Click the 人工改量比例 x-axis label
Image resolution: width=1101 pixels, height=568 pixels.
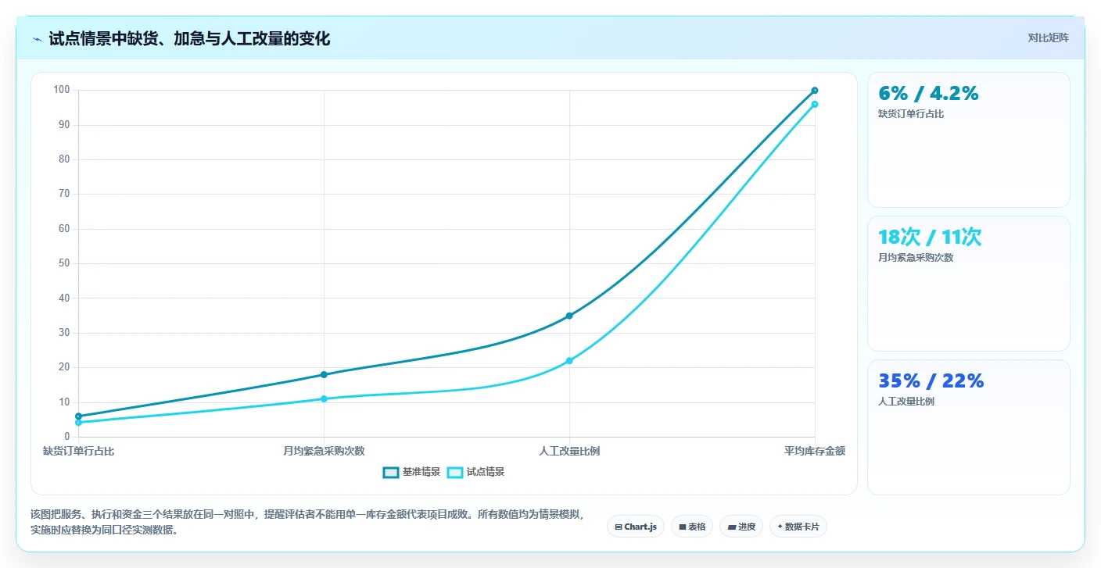tap(569, 451)
